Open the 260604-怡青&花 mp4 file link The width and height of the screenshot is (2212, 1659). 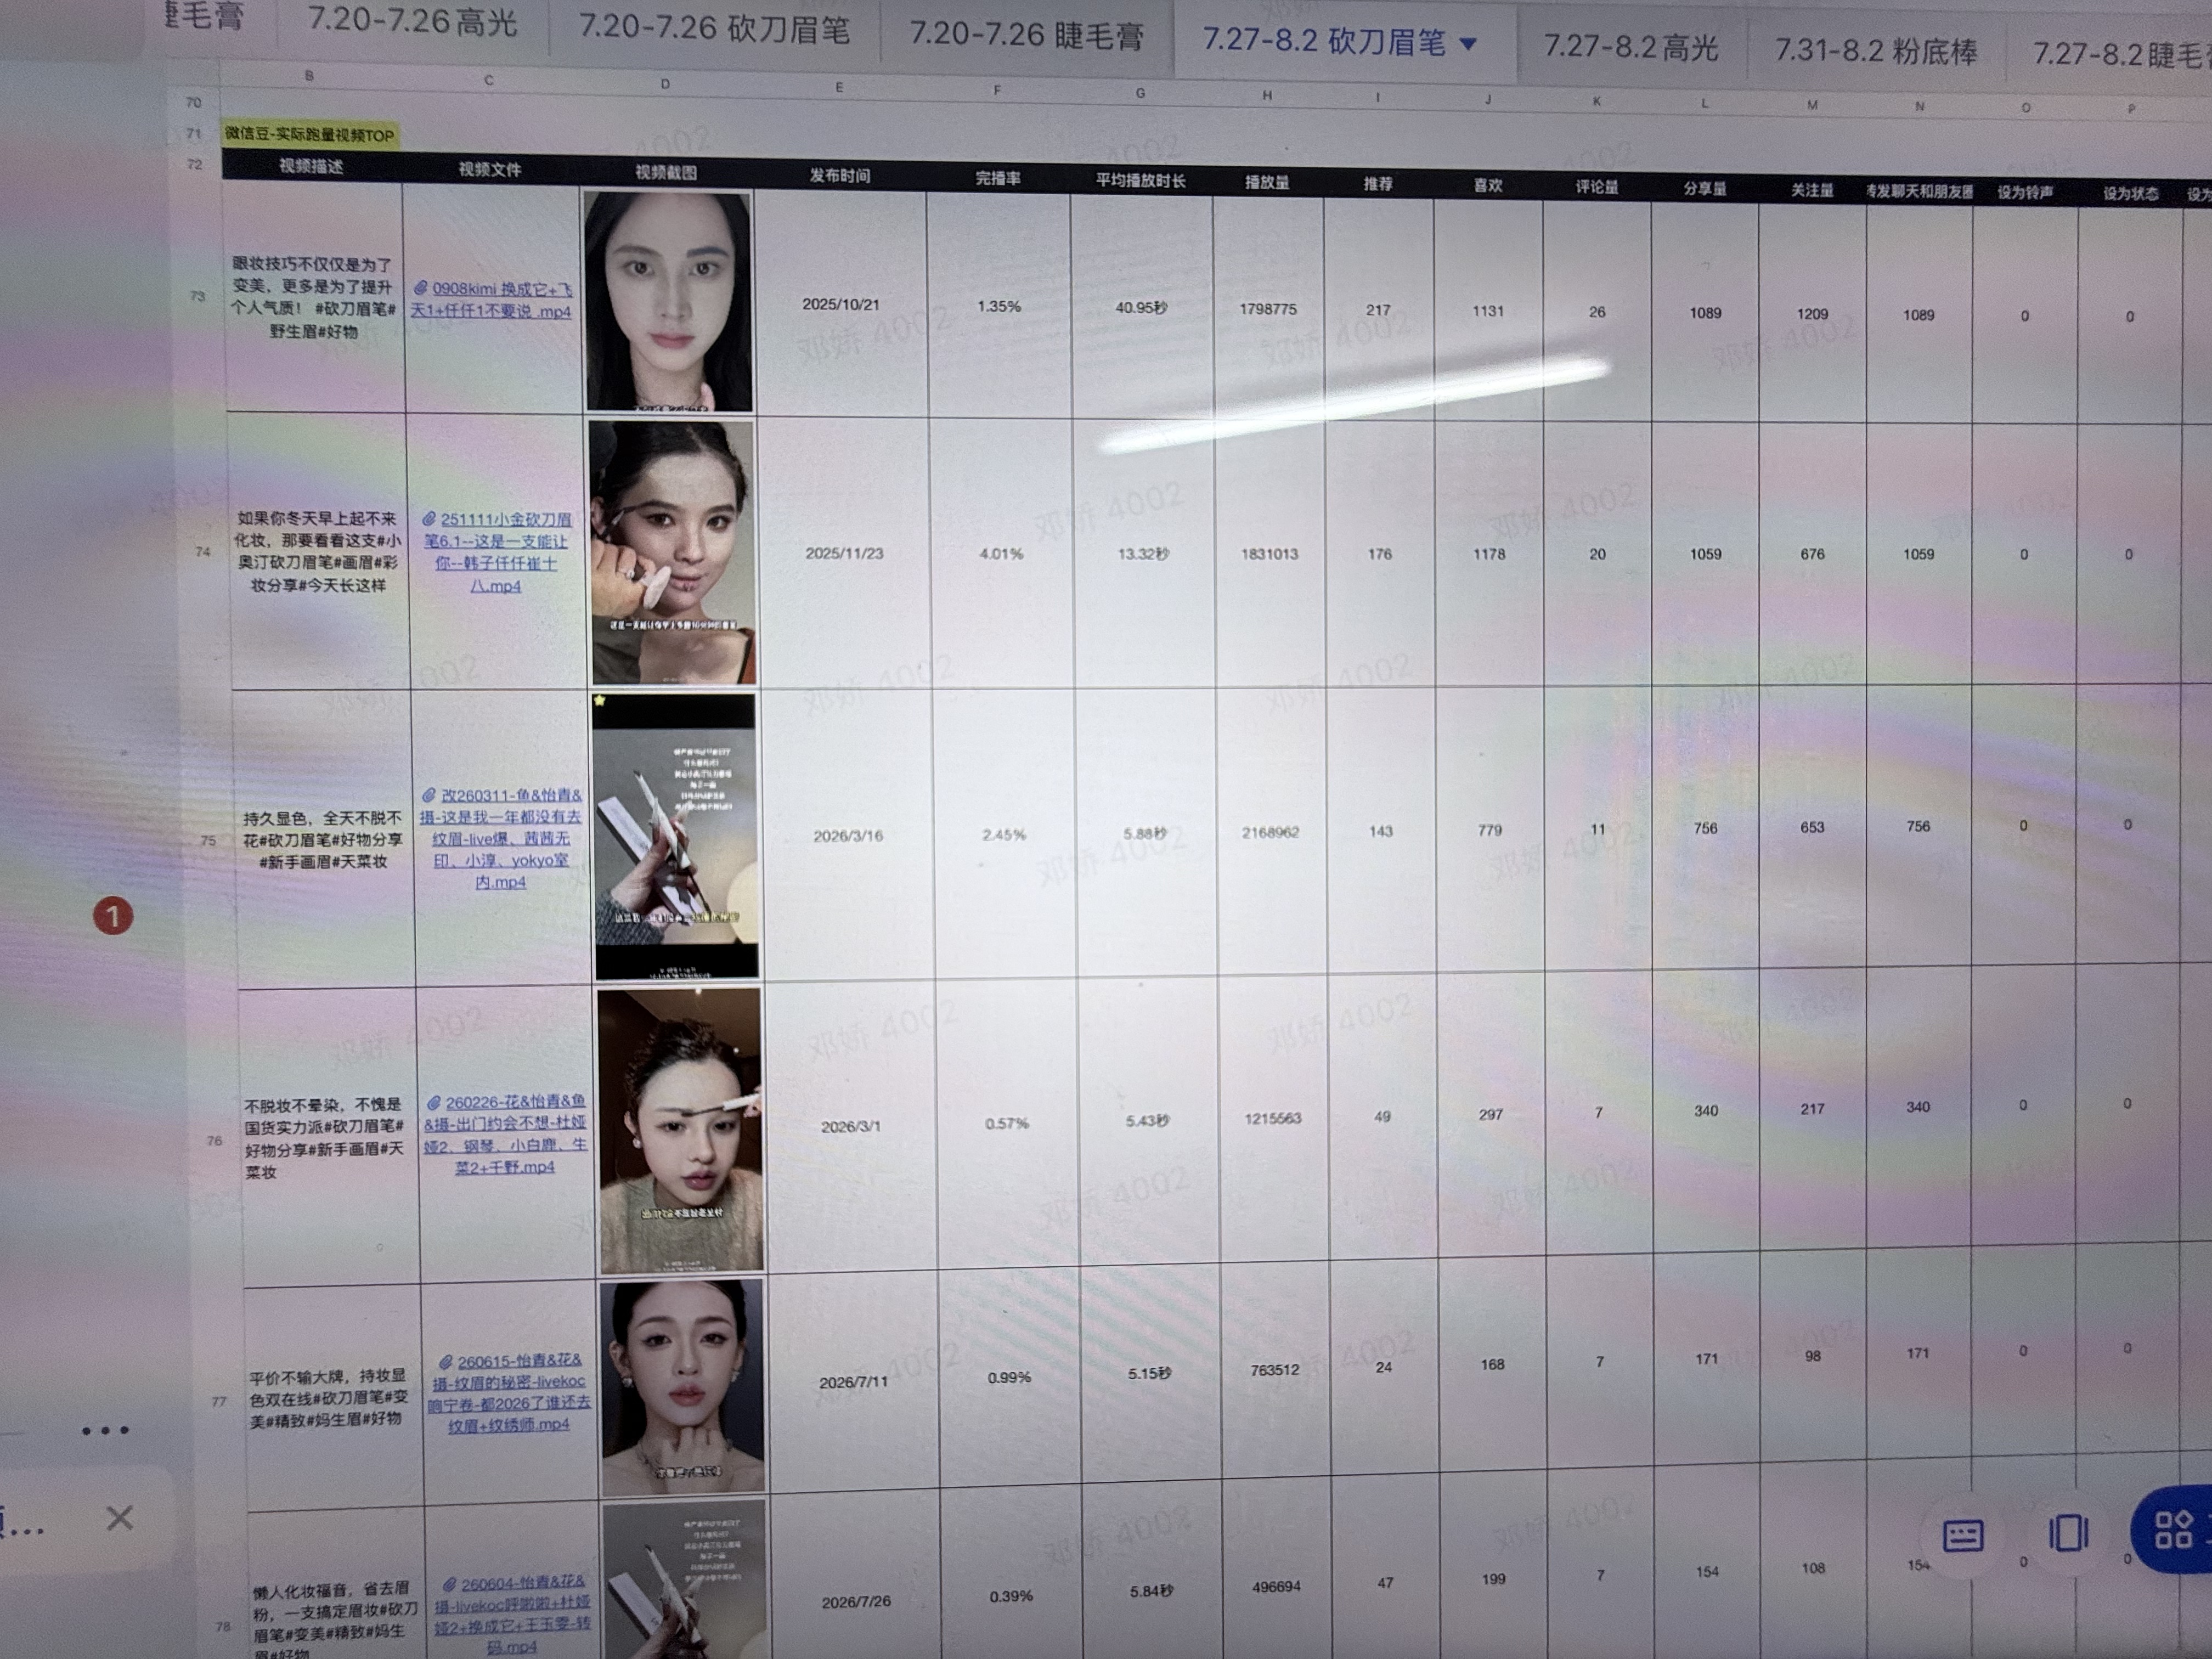[513, 1614]
